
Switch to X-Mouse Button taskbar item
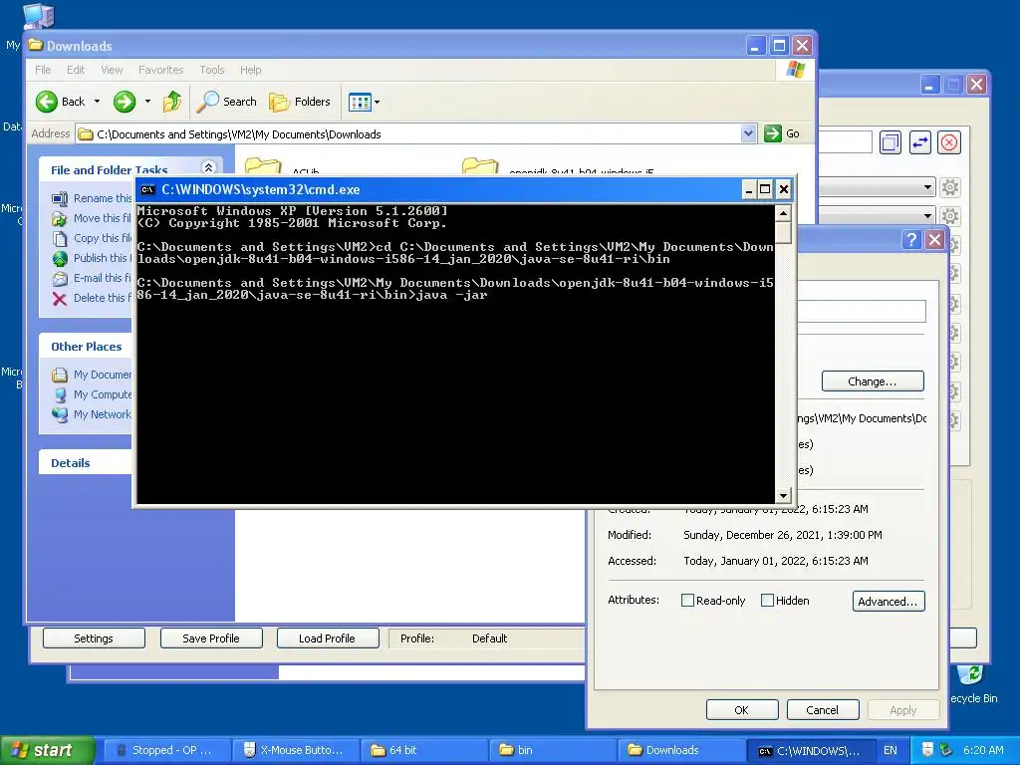coord(295,750)
